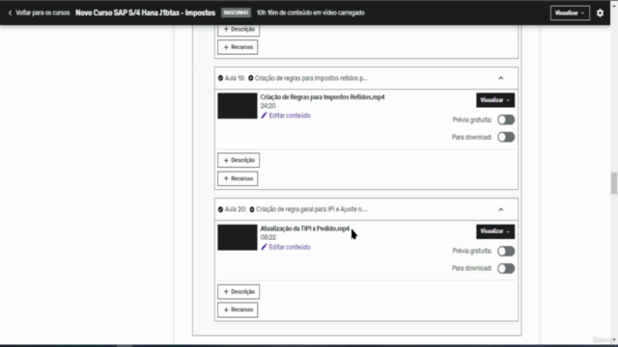Click file name Criação de Regras para Impostos Retidos.mp4

point(323,96)
